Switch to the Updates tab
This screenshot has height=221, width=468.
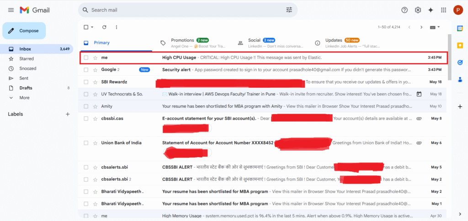click(347, 42)
